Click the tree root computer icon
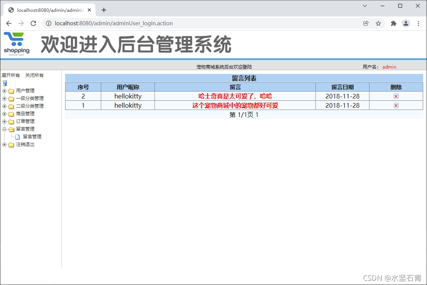Image resolution: width=427 pixels, height=285 pixels. click(x=5, y=83)
